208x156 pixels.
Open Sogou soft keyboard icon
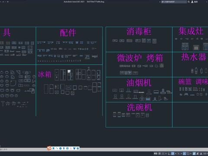pyautogui.click(x=67, y=148)
